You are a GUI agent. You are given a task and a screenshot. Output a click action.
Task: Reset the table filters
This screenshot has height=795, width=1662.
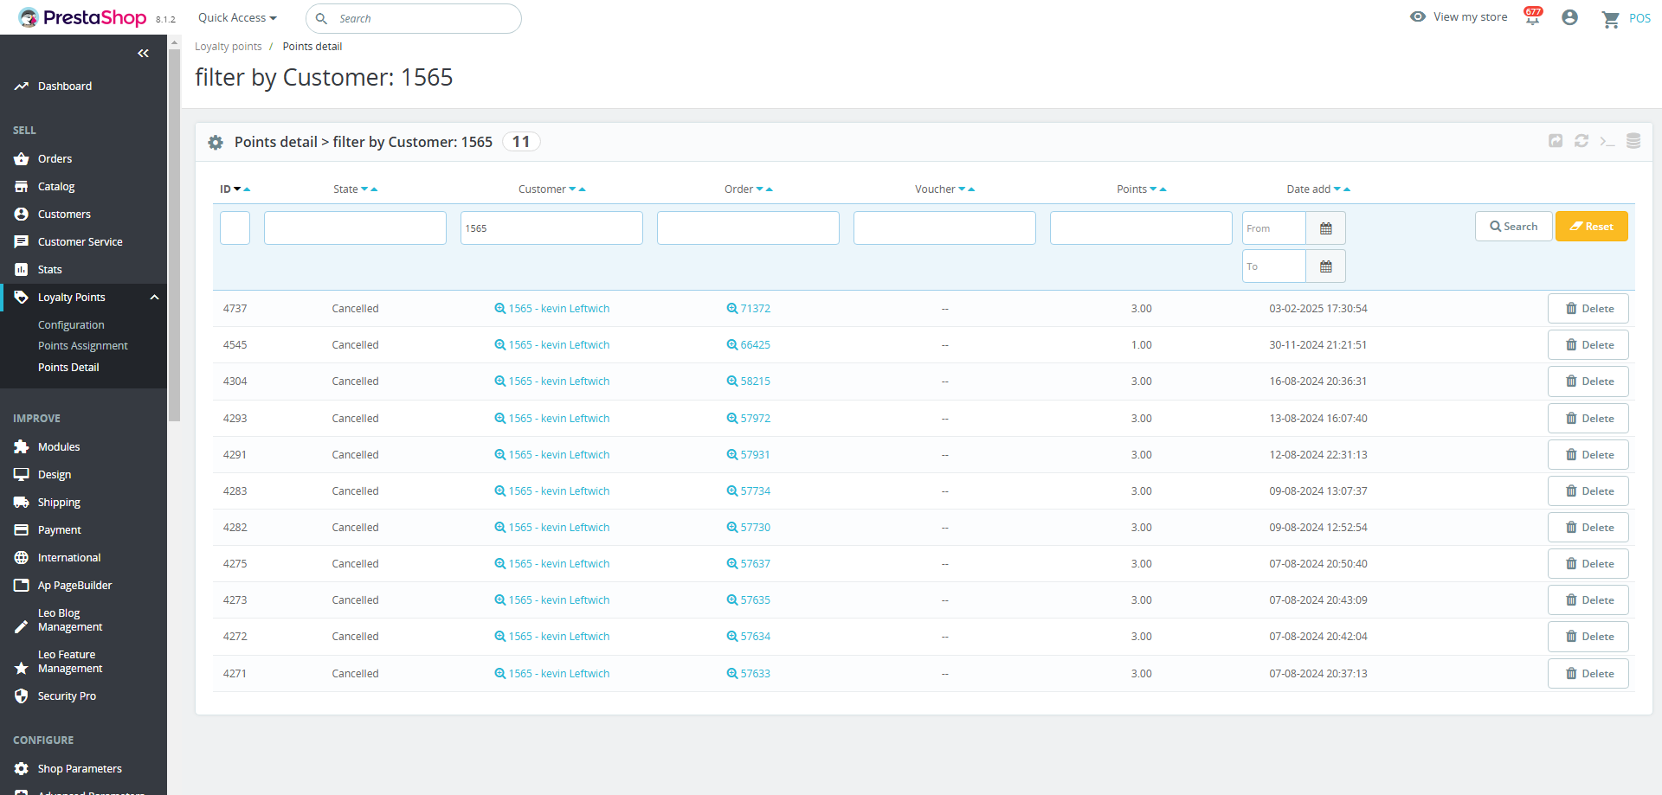(x=1592, y=227)
